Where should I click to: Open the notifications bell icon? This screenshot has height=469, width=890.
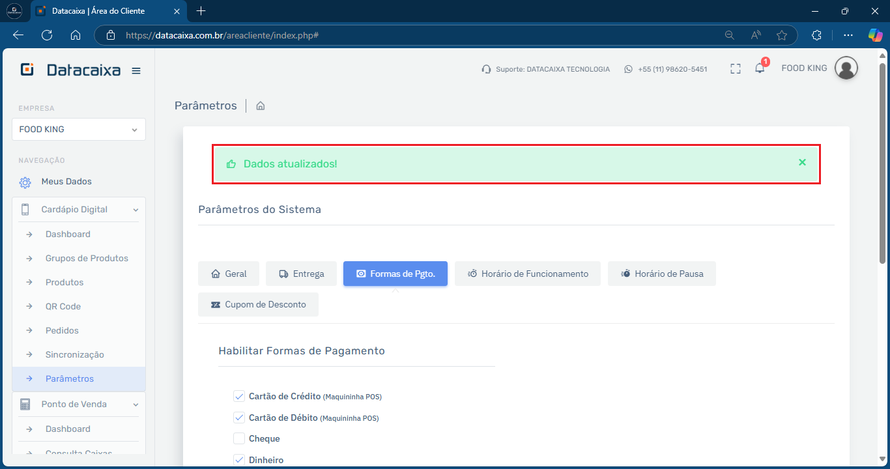(760, 68)
